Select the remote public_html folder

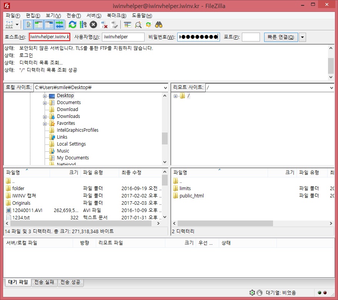pos(253,196)
